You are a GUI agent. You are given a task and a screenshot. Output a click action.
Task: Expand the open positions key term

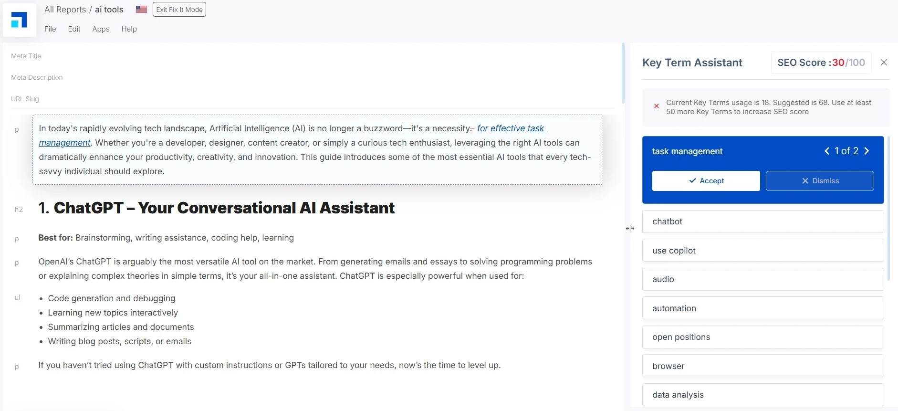tap(763, 337)
